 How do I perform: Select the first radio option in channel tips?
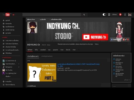click(x=114, y=59)
